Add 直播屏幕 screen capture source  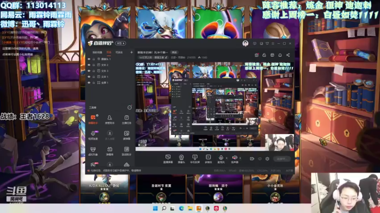click(168, 159)
